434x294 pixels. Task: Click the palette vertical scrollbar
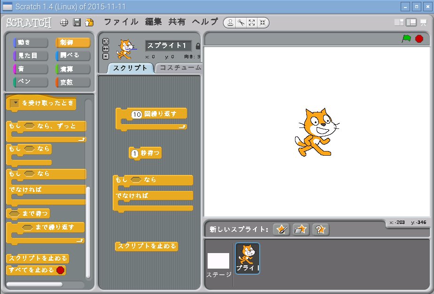[x=88, y=232]
